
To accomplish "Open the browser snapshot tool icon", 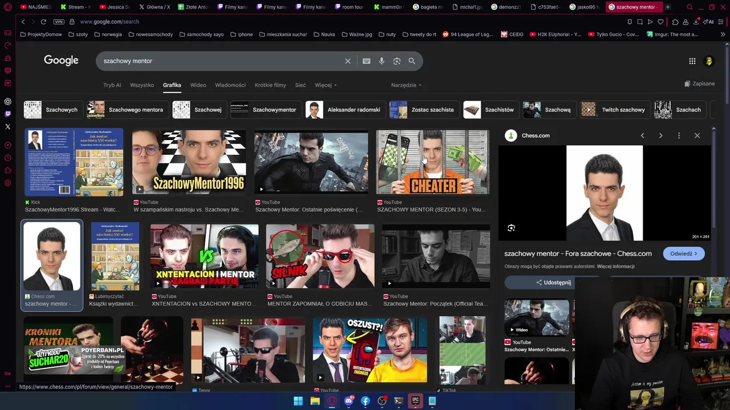I will point(640,22).
